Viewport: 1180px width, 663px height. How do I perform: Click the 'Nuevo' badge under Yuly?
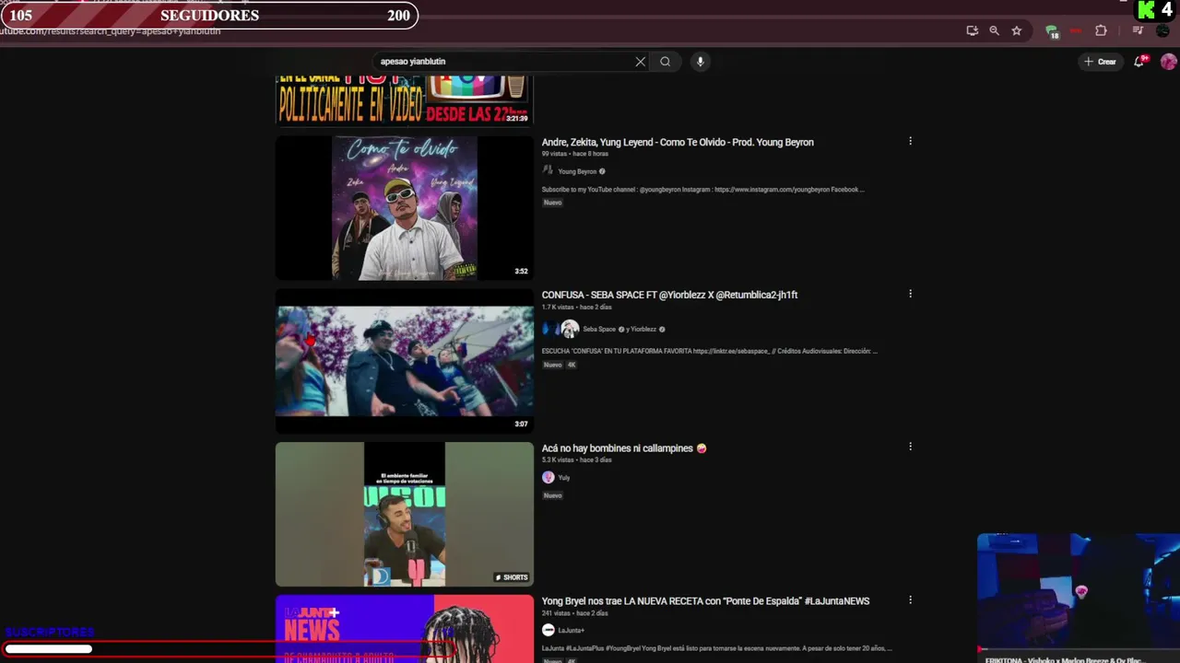552,495
